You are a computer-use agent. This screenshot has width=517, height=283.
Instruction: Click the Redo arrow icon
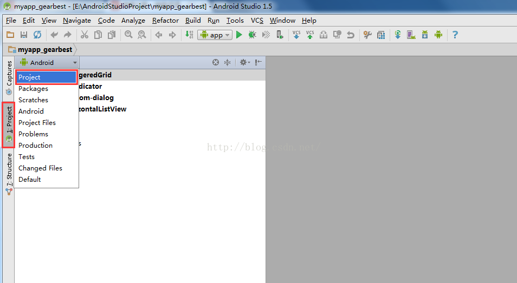click(x=68, y=35)
